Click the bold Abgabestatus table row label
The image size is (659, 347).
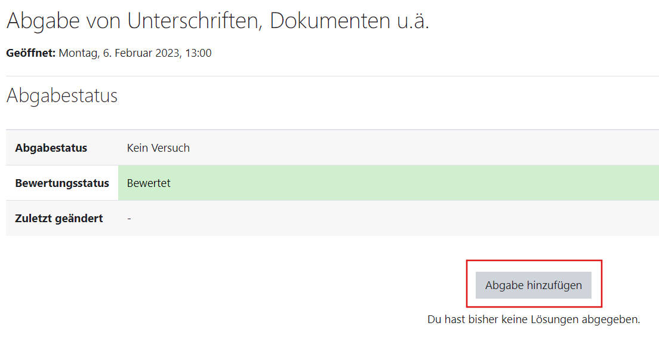[x=51, y=148]
